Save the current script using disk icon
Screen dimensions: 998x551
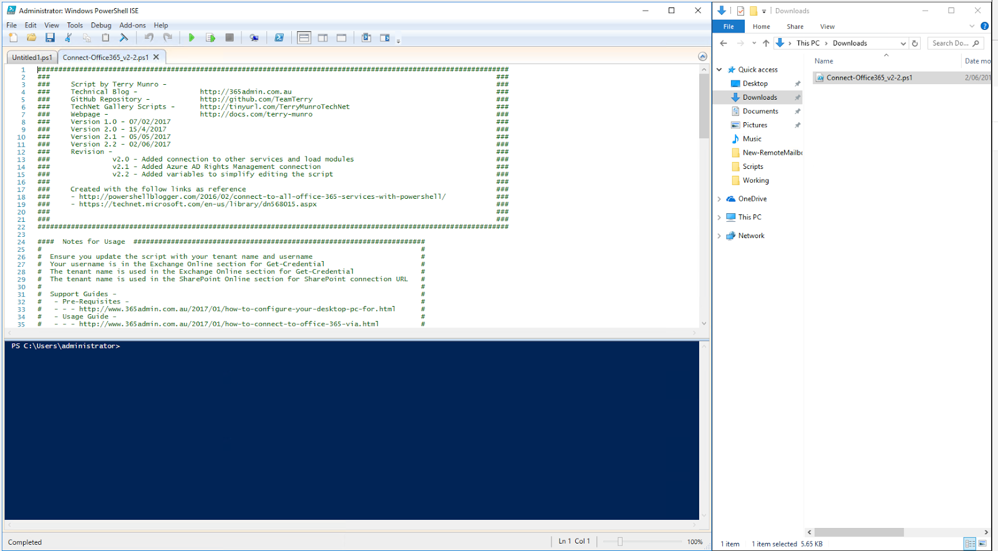(50, 38)
